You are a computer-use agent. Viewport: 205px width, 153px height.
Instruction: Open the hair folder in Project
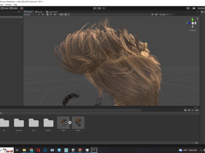point(34,123)
